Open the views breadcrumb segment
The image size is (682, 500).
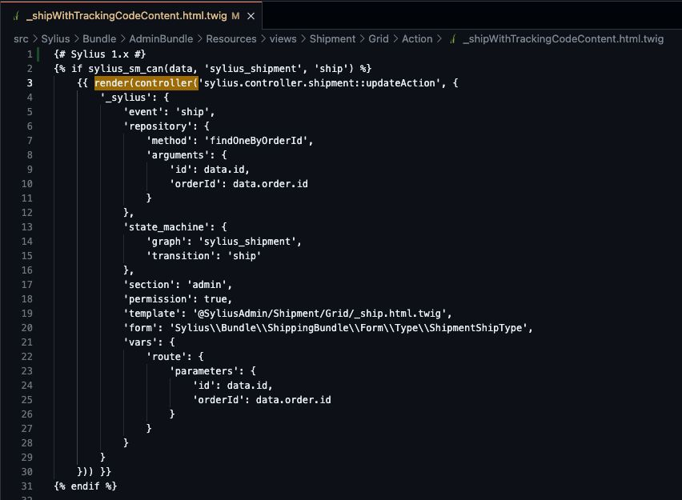(283, 38)
